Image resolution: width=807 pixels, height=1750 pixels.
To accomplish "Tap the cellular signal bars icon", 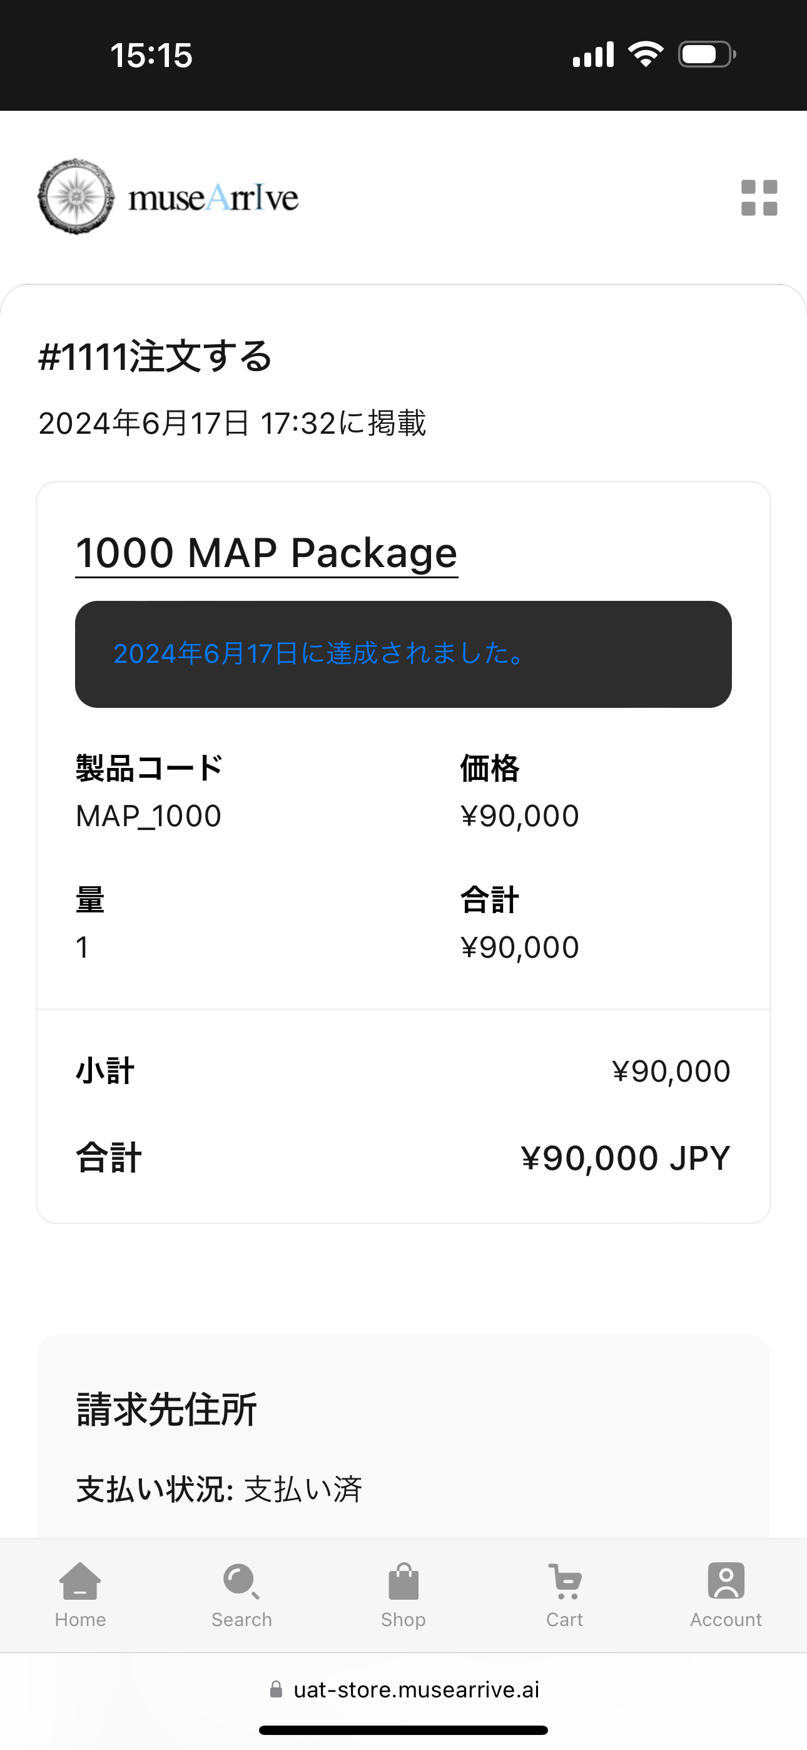I will click(x=593, y=54).
